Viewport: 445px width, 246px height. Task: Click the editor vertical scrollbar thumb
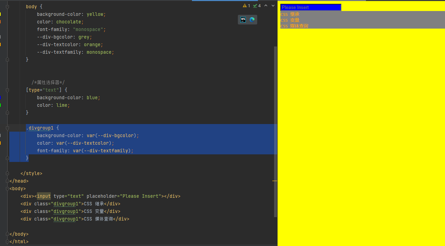275,132
